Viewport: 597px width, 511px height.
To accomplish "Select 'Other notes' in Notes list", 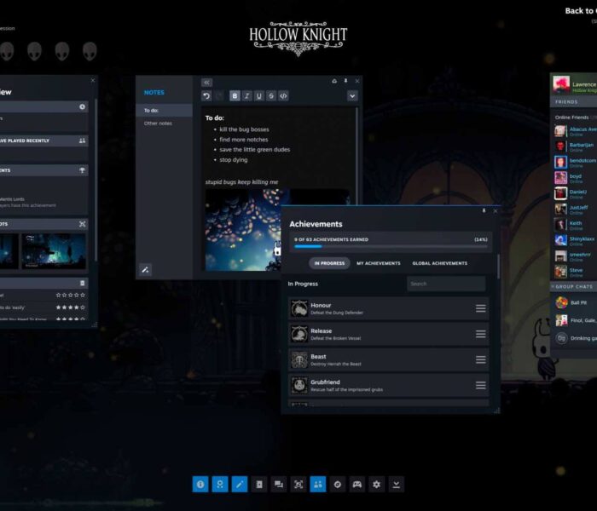I will pyautogui.click(x=164, y=123).
